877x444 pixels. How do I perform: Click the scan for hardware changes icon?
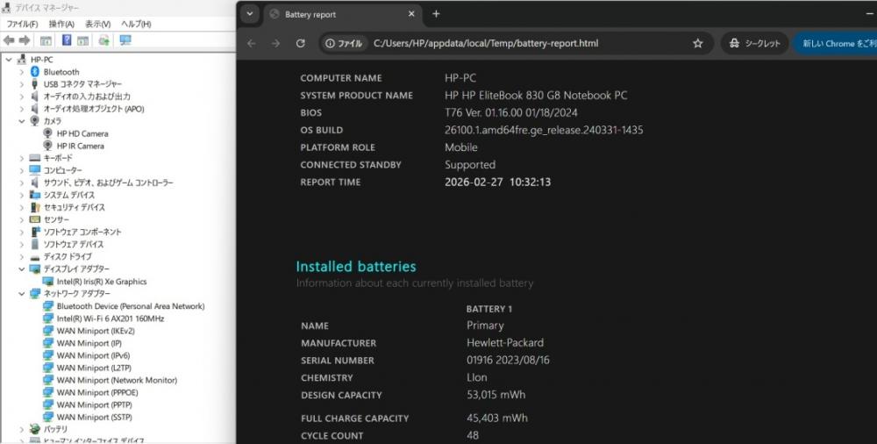(125, 40)
